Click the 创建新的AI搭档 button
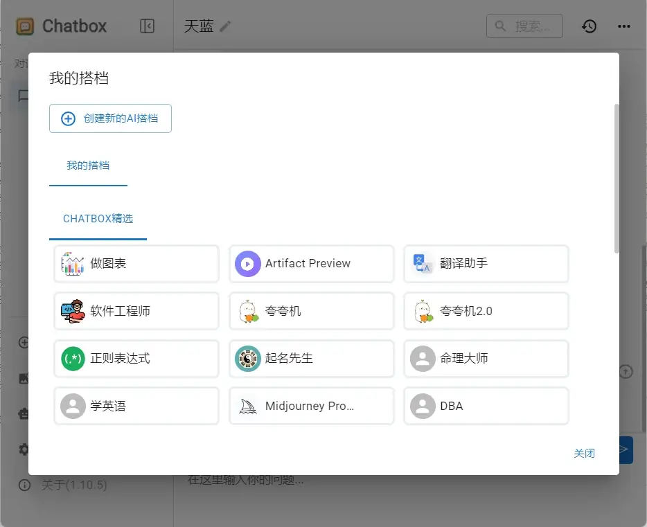The image size is (647, 527). click(x=109, y=118)
